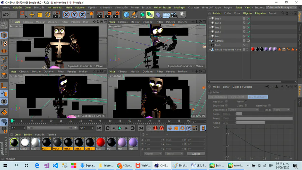Click the Undo arrow icon
The image size is (302, 170).
pyautogui.click(x=6, y=14)
